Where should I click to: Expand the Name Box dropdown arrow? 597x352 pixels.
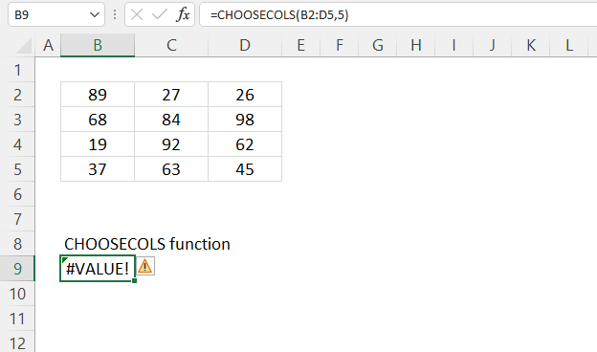(x=94, y=15)
